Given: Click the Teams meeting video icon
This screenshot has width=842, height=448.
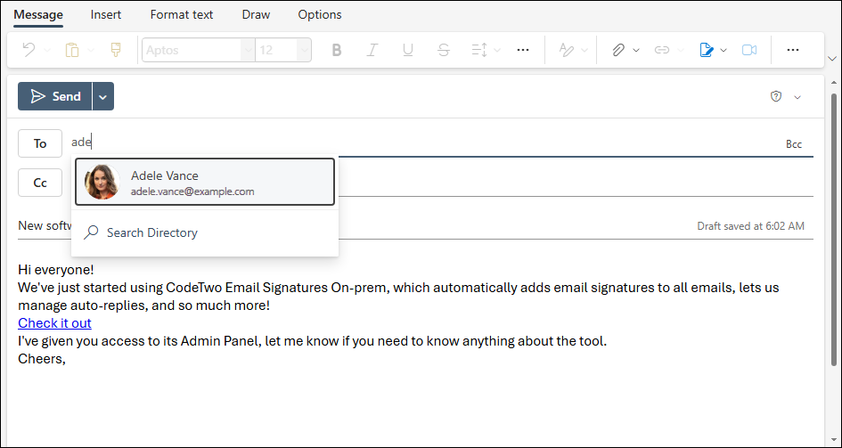Looking at the screenshot, I should (749, 50).
